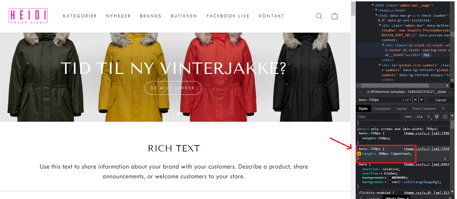Click the Heidi Plus Size logo
Image resolution: width=457 pixels, height=199 pixels.
pos(28,16)
